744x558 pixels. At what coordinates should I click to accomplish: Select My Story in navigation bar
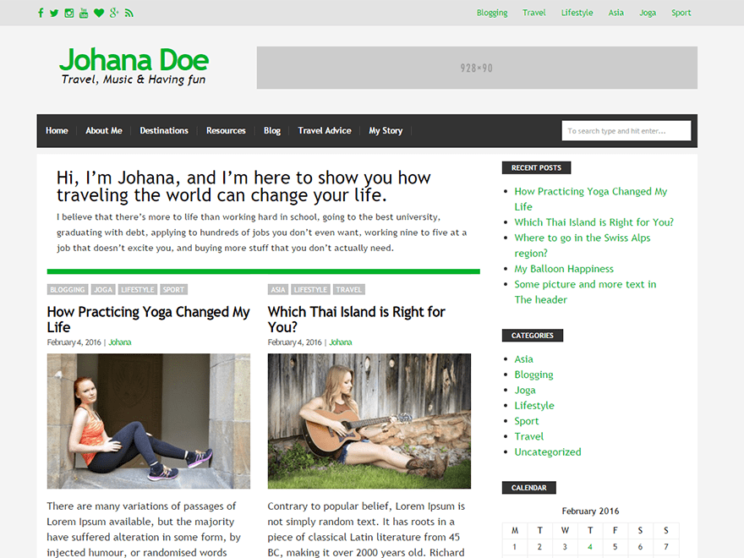click(x=386, y=130)
